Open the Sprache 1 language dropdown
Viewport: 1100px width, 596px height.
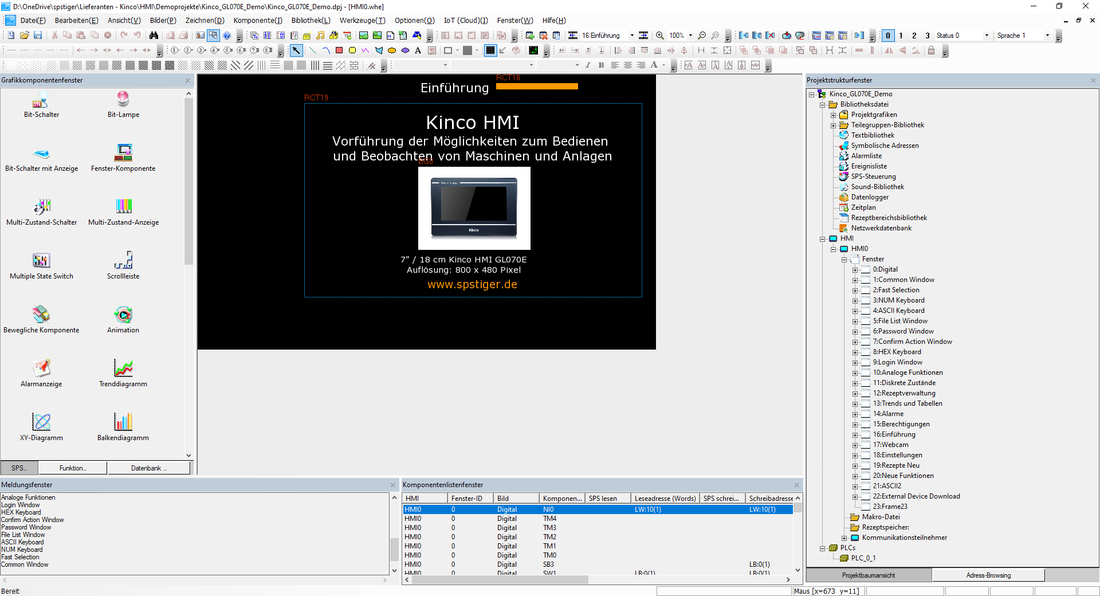point(1047,36)
